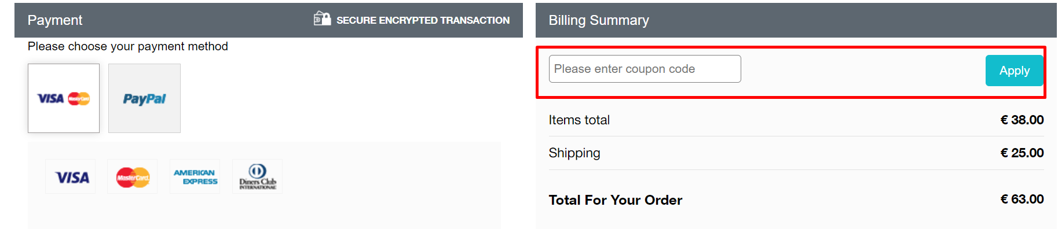Click the secure lock icon in Payment header
This screenshot has height=229, width=1058.
tap(322, 19)
